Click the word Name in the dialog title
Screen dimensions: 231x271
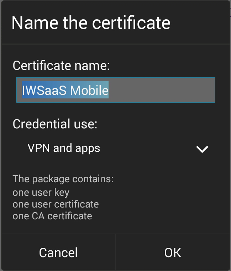click(x=29, y=23)
